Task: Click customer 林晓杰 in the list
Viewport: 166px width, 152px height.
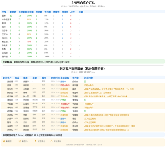Action: (10, 108)
